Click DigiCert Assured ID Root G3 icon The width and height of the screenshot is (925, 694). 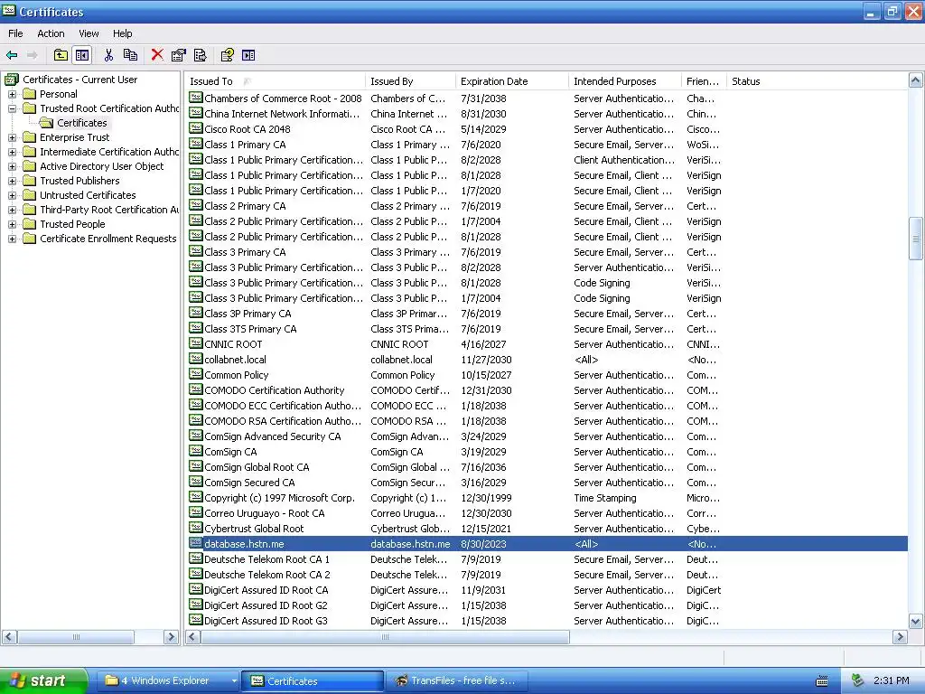(195, 620)
